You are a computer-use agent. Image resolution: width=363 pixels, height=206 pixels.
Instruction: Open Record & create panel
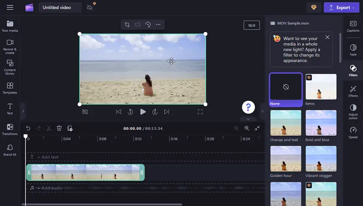10,47
